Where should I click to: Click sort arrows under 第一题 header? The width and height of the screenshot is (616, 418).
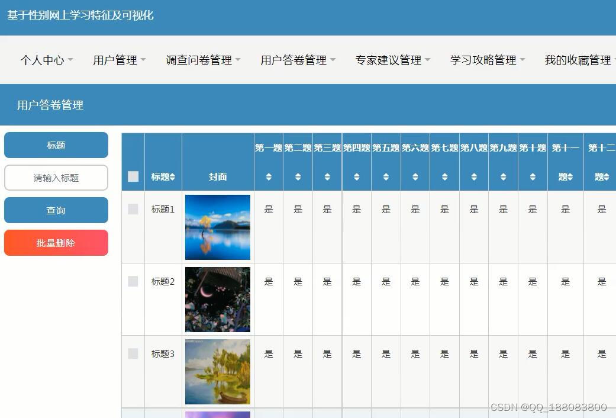269,177
